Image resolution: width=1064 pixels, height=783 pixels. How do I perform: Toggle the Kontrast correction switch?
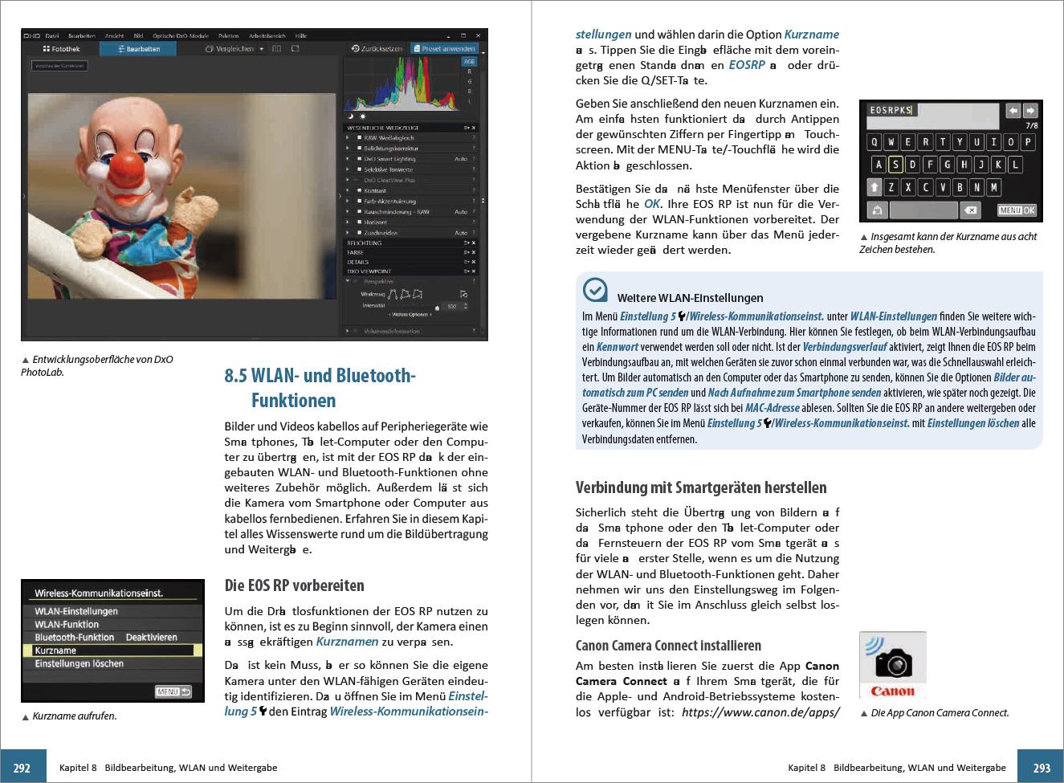coord(359,190)
